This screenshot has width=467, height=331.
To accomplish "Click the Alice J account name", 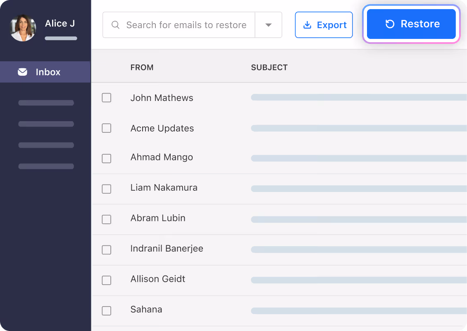I will [60, 23].
